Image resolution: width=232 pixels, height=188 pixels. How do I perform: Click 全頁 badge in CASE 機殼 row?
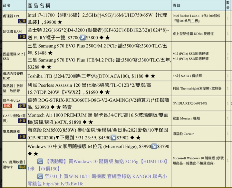(22, 121)
